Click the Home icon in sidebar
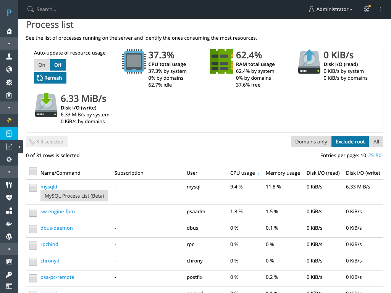Image resolution: width=391 pixels, height=293 pixels. (9, 31)
